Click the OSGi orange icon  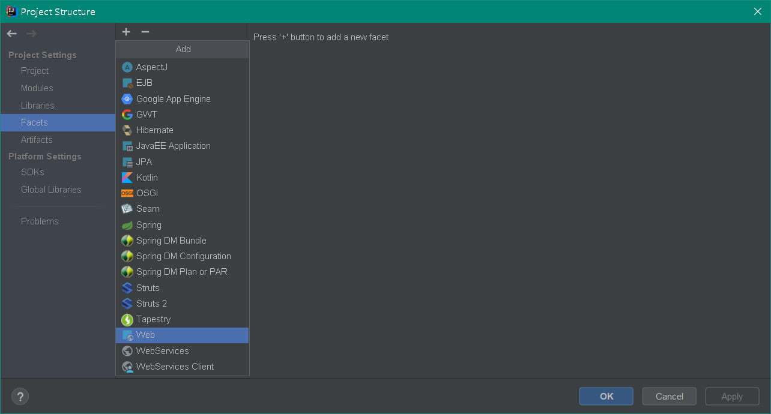pyautogui.click(x=127, y=193)
